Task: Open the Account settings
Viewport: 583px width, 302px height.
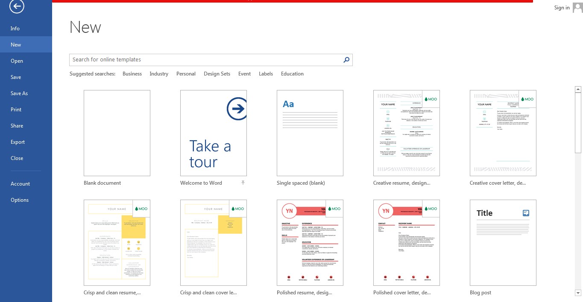Action: [x=20, y=183]
